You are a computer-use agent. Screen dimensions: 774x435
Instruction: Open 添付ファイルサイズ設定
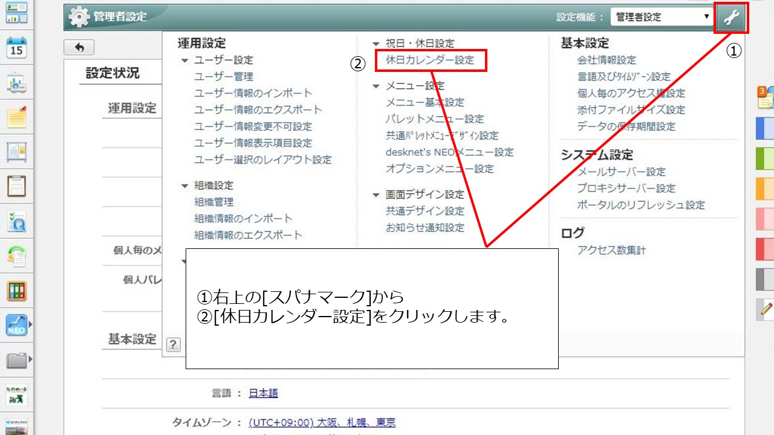[631, 110]
